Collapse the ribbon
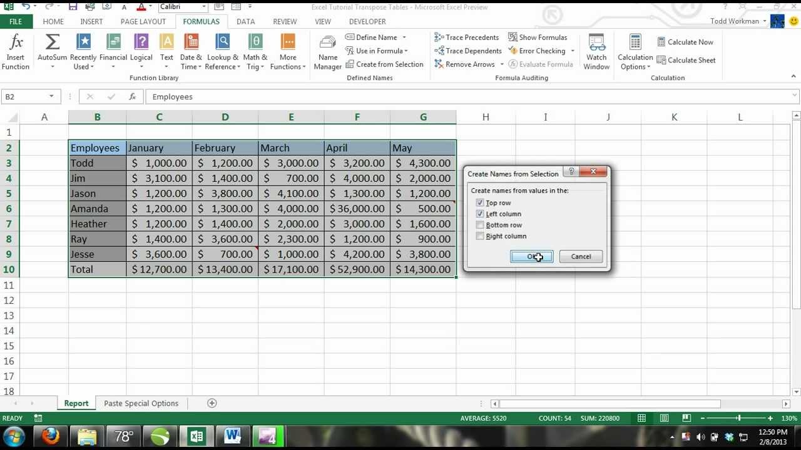 pyautogui.click(x=793, y=77)
